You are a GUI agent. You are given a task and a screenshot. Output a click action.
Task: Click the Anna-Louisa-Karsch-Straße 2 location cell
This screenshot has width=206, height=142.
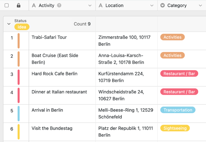click(x=127, y=59)
